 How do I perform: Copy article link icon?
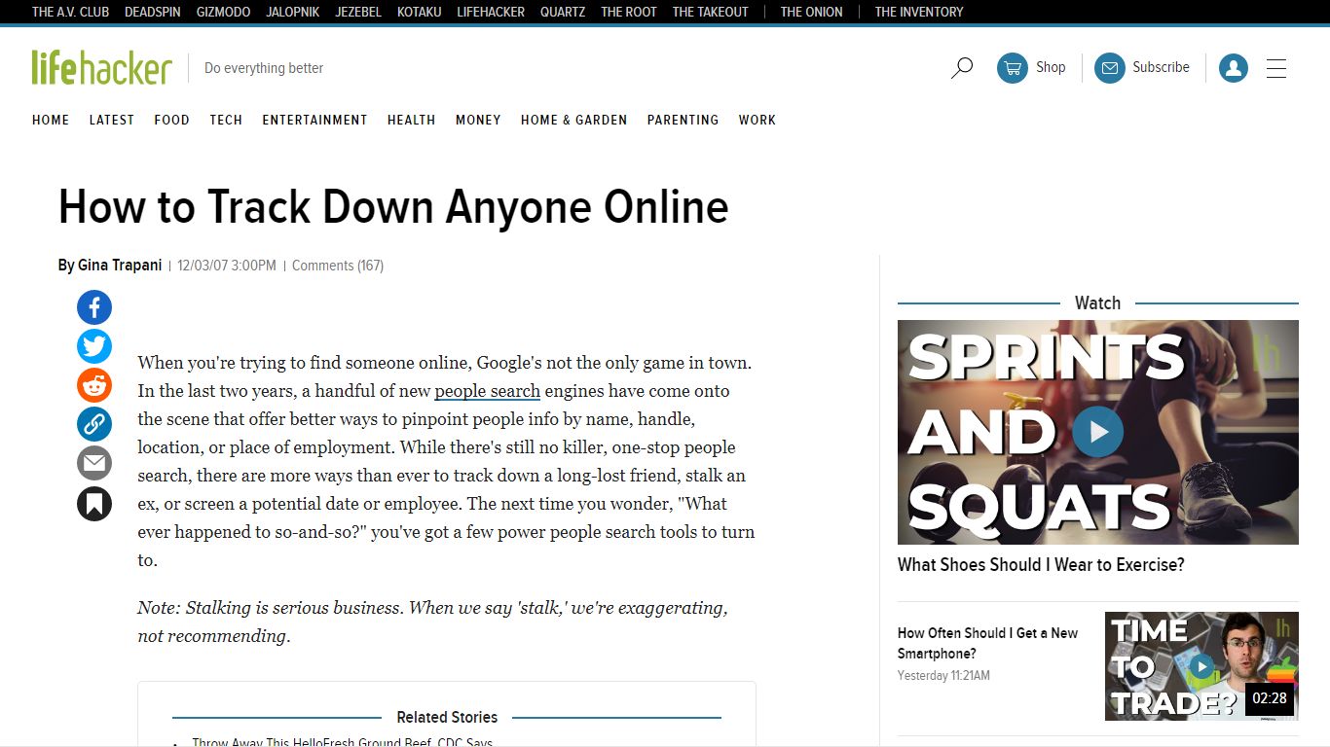pyautogui.click(x=94, y=424)
